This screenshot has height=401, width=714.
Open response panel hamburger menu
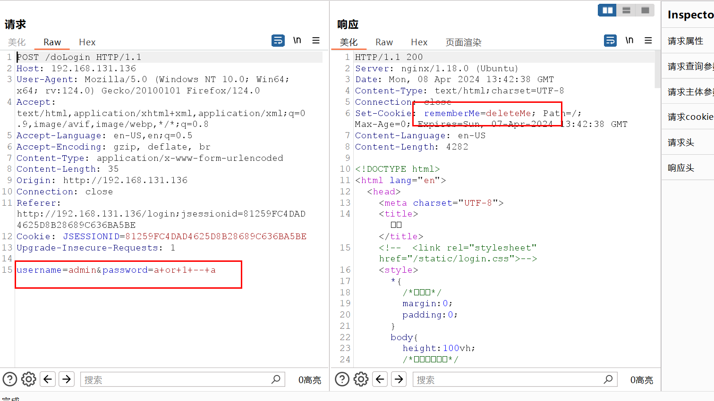648,41
